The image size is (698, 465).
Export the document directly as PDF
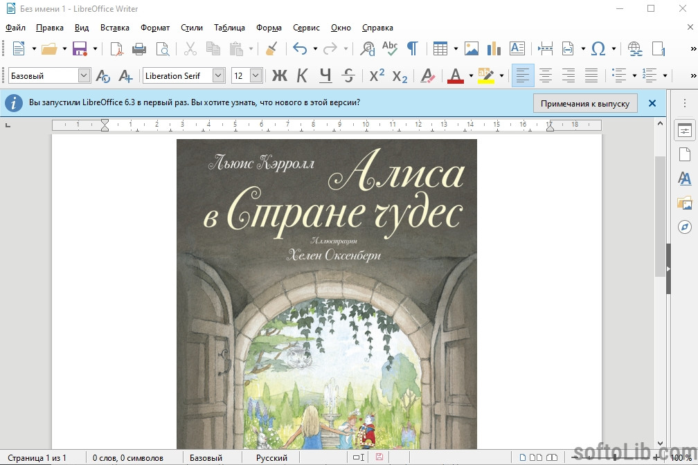pyautogui.click(x=116, y=48)
